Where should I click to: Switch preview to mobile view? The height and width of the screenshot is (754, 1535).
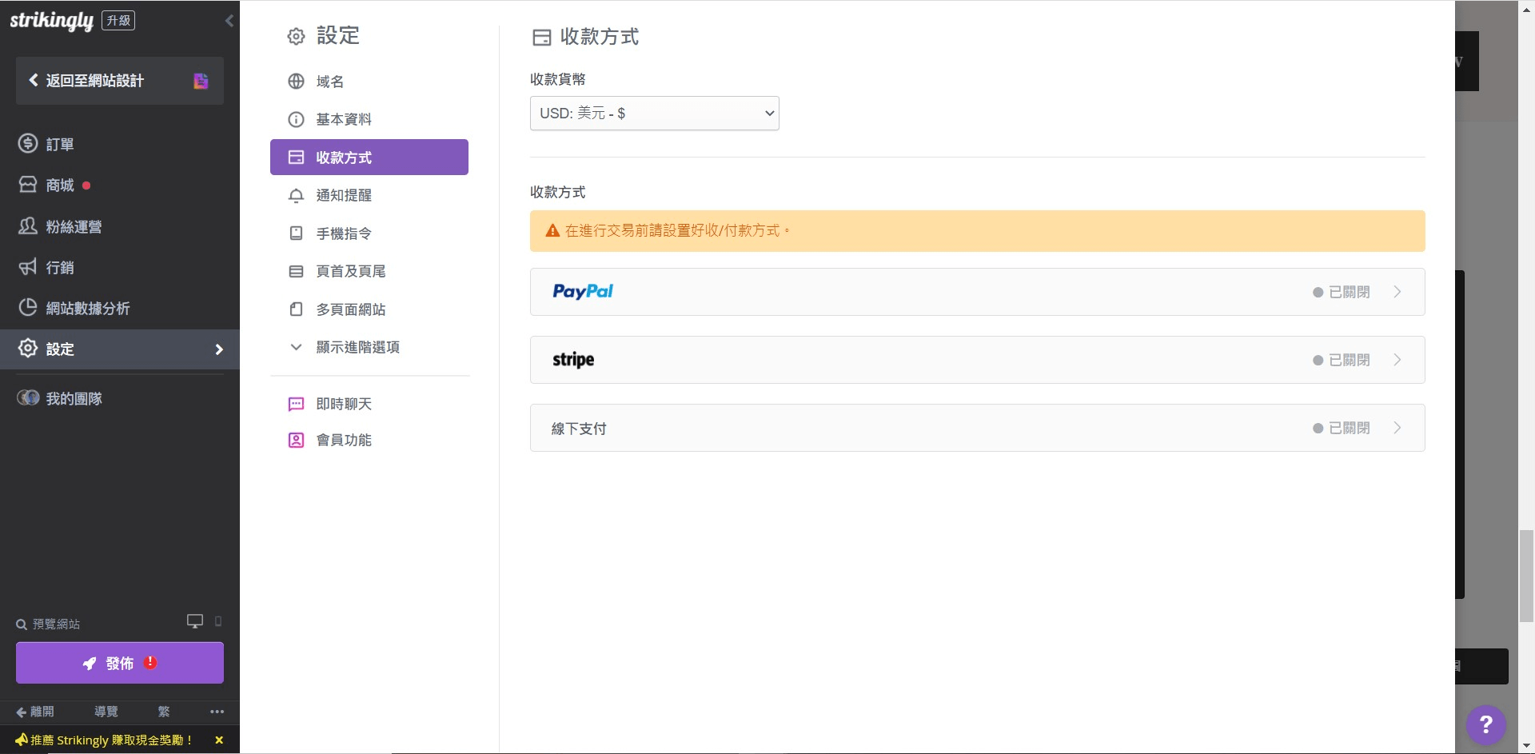pos(218,622)
